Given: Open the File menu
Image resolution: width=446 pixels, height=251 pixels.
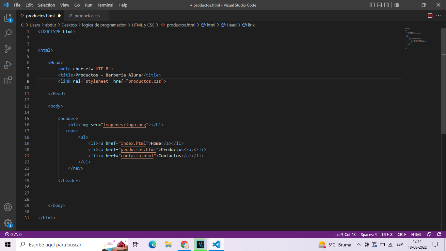Looking at the screenshot, I should click(x=17, y=5).
